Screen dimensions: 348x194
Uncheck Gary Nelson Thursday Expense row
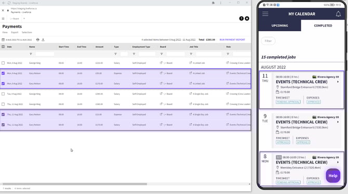click(x=3, y=114)
